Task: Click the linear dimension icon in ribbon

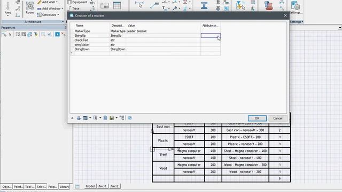Action: pyautogui.click(x=139, y=4)
